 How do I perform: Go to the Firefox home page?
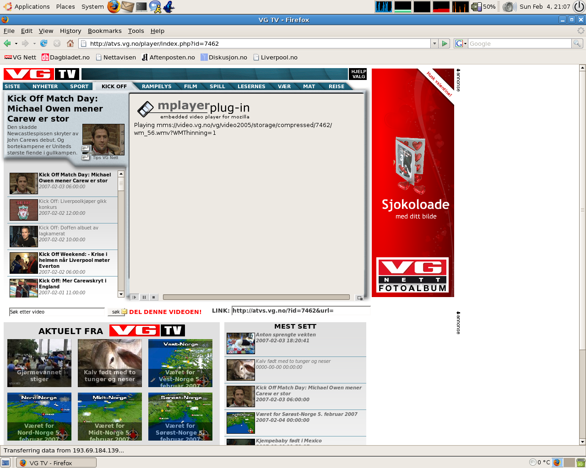point(70,43)
